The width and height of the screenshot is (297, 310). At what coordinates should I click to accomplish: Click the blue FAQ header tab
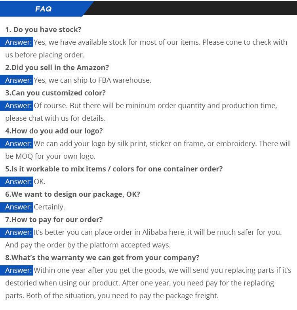[x=43, y=8]
